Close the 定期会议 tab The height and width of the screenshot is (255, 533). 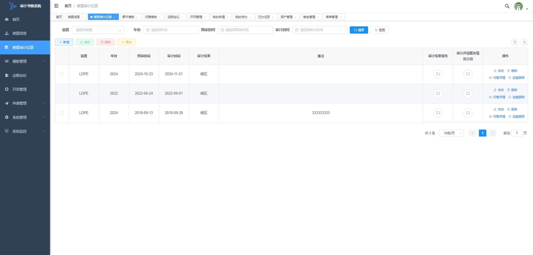tap(182, 17)
